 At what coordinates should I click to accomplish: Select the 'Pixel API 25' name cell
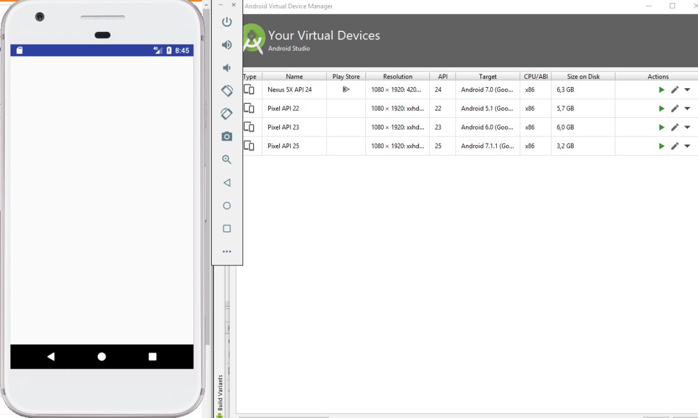point(294,146)
